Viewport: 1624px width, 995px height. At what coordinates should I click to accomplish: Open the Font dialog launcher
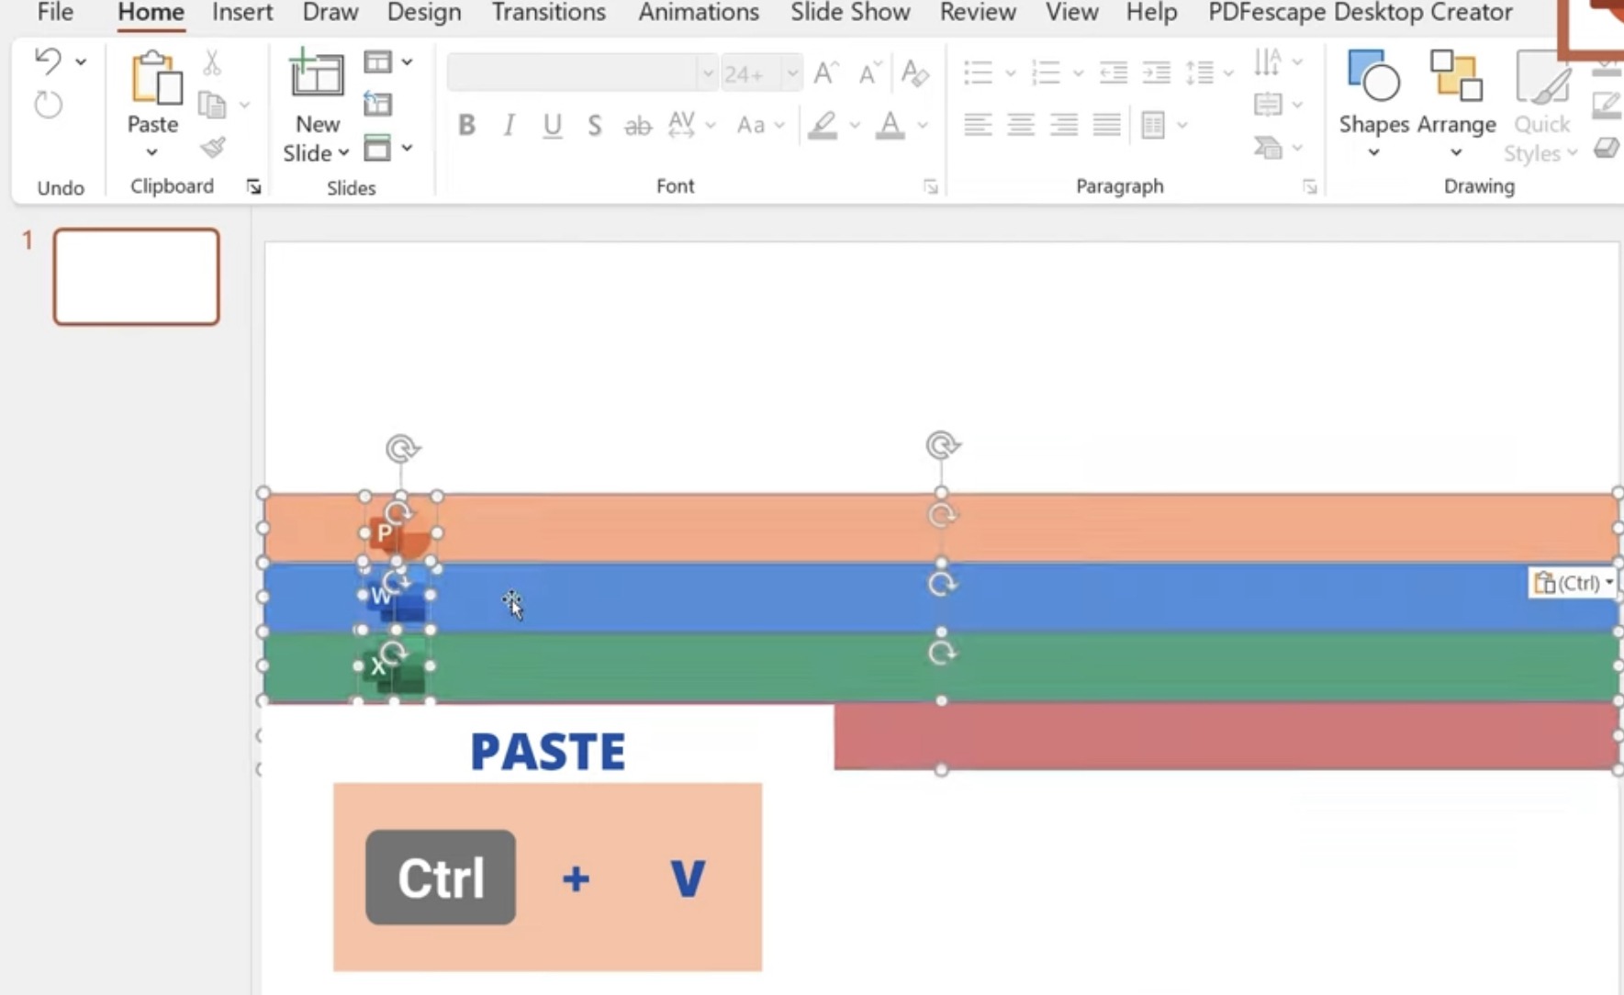pos(931,187)
